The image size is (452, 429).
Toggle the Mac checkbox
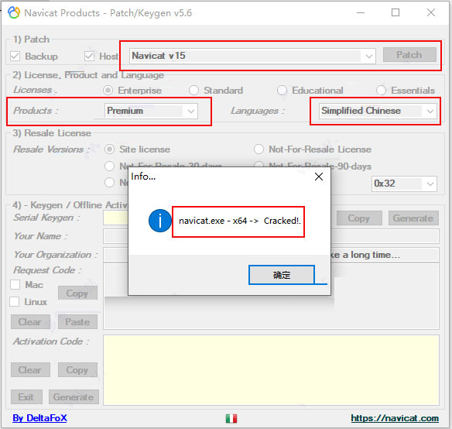(15, 285)
